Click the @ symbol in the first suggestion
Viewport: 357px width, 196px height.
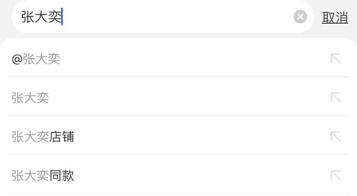17,60
